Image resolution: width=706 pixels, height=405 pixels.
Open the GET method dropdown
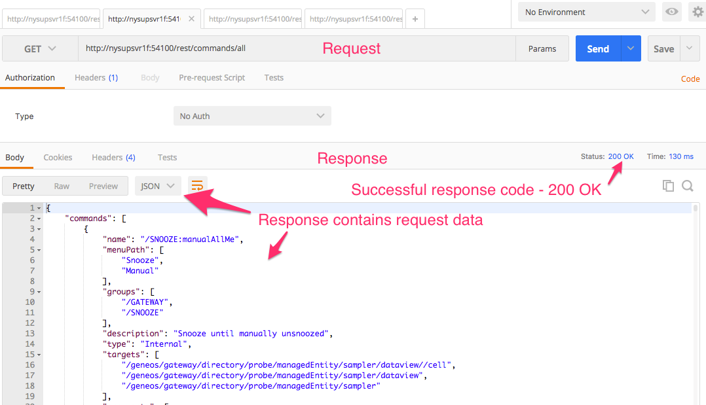[x=40, y=48]
